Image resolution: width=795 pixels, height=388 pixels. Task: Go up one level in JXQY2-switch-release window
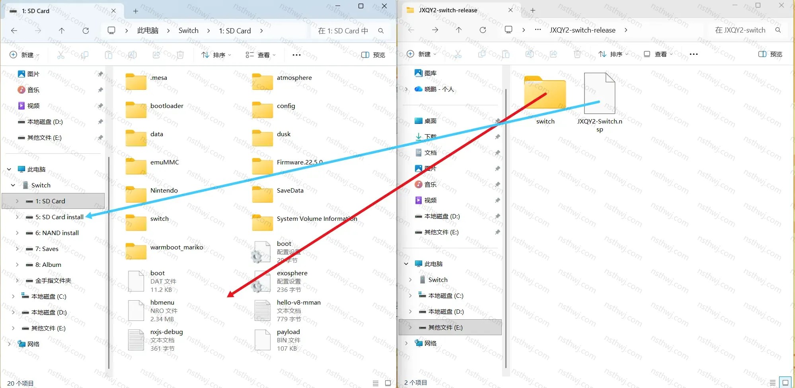click(459, 30)
